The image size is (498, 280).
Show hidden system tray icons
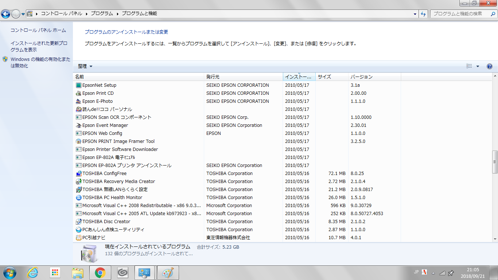433,273
